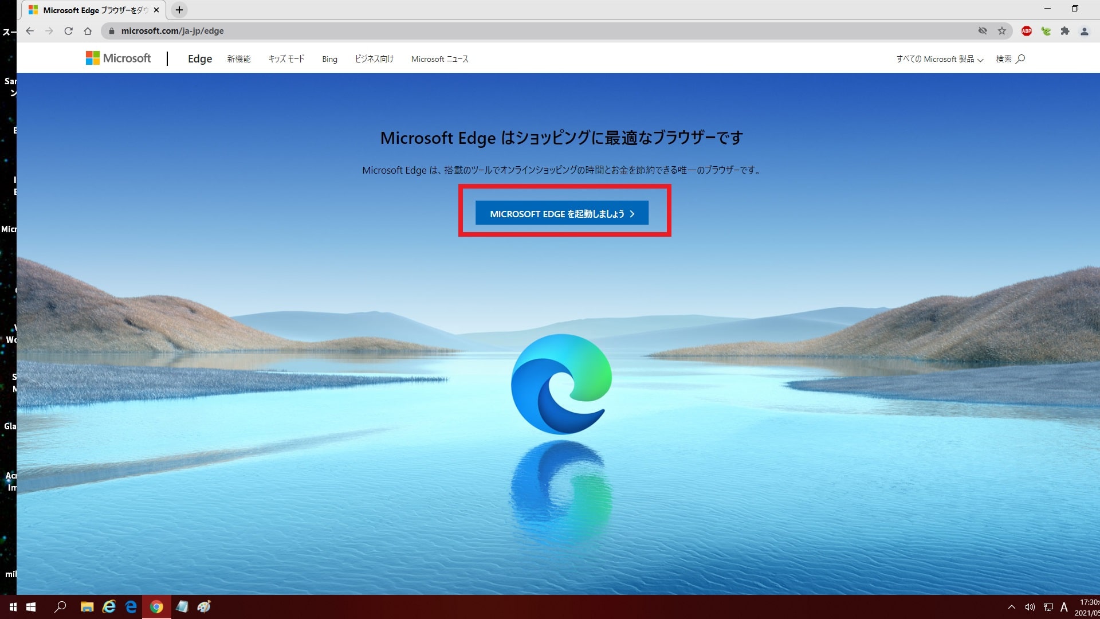This screenshot has width=1100, height=619.
Task: Open File Explorer from taskbar
Action: coord(87,606)
